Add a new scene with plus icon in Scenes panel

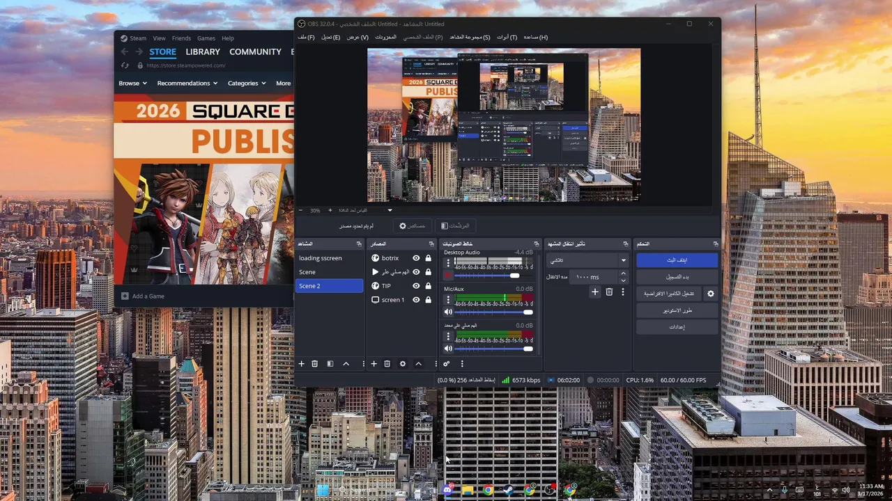pos(302,364)
